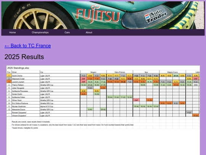Click the Nogaro round header
Image resolution: width=206 pixels, height=155 pixels.
[93, 72]
